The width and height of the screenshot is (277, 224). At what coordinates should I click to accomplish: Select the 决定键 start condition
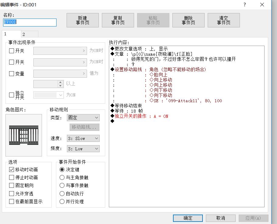click(62, 170)
